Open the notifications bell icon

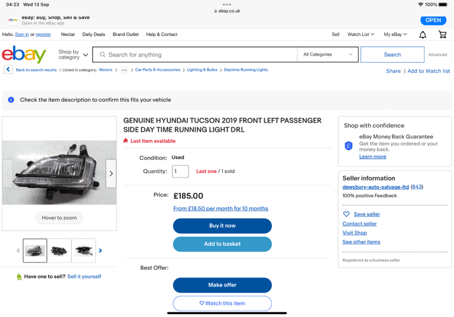tap(423, 35)
